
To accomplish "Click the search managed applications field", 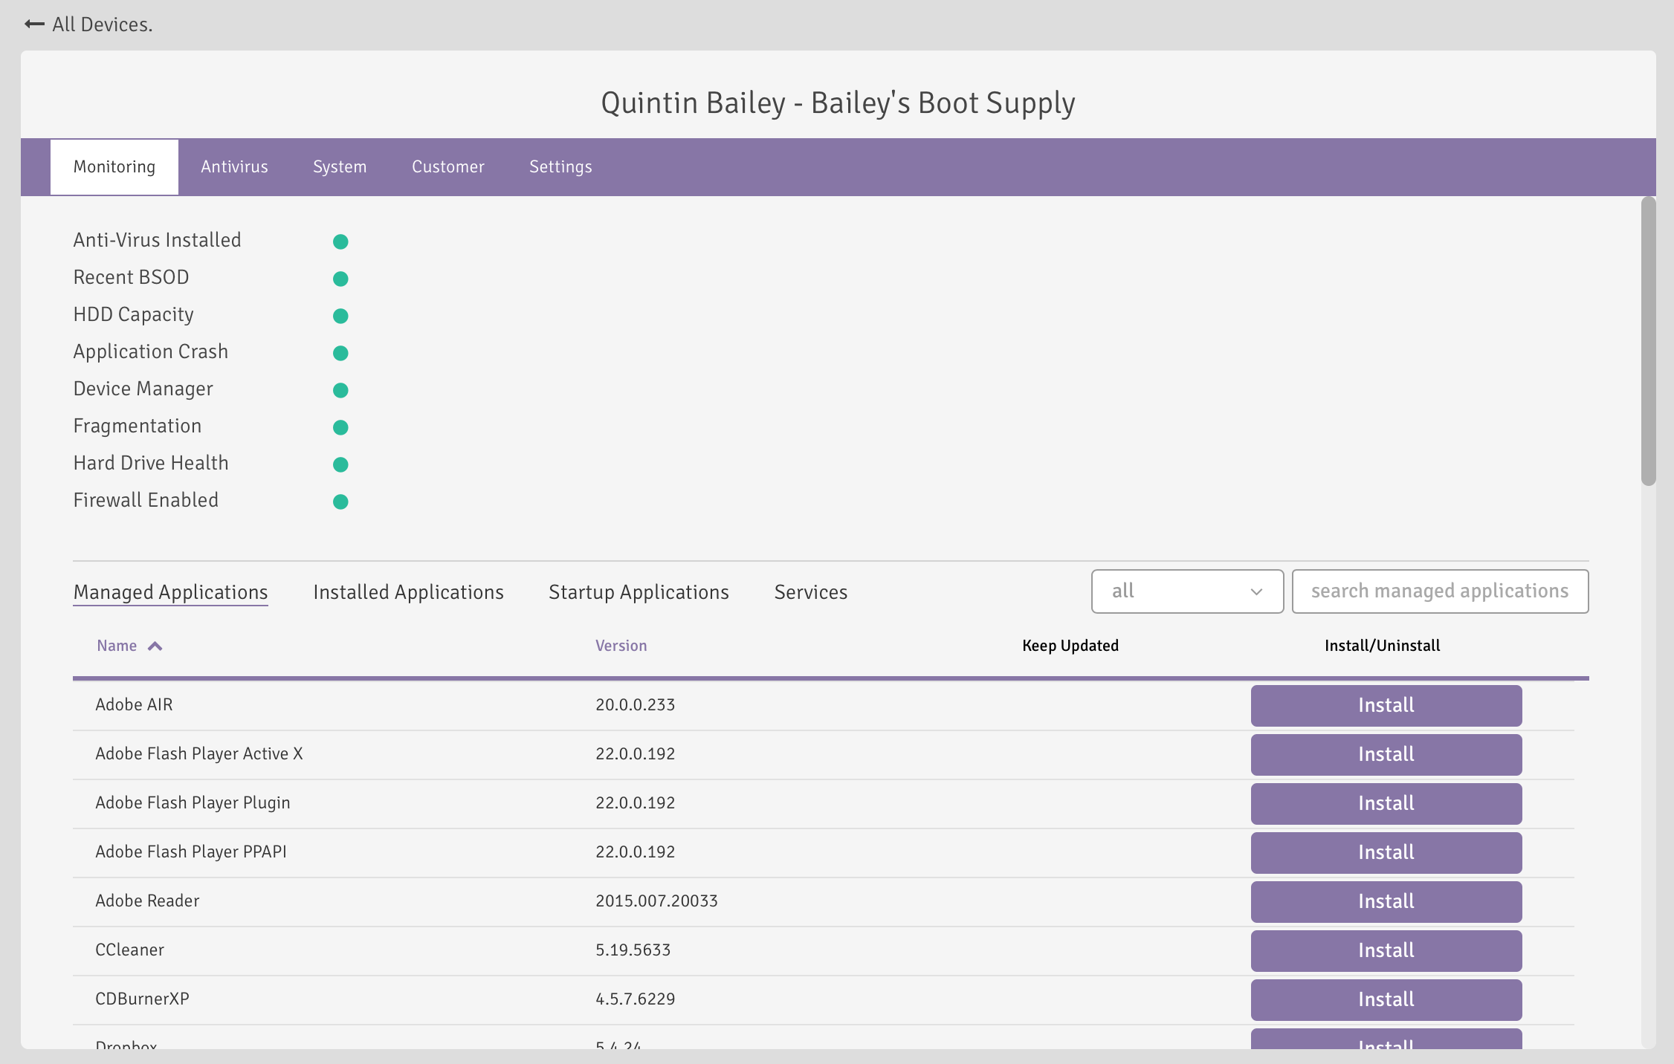I will coord(1440,591).
